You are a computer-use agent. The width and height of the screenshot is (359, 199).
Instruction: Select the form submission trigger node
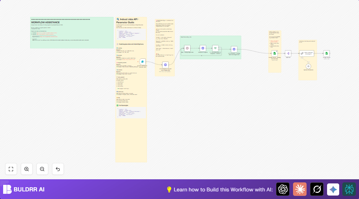point(142,62)
